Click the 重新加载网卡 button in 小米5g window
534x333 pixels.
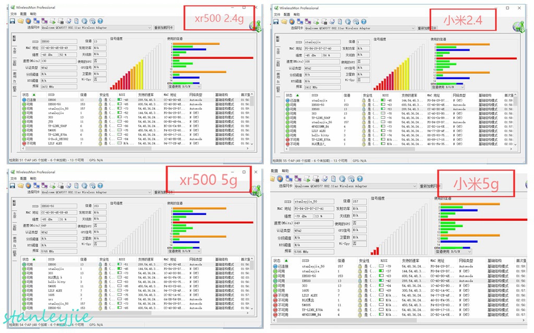pyautogui.click(x=430, y=186)
